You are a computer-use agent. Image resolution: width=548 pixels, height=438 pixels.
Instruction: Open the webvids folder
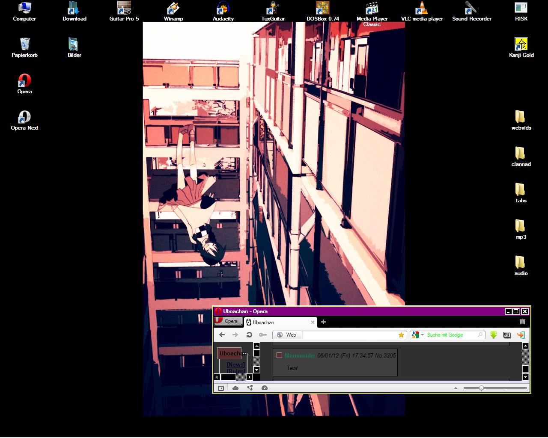pos(521,120)
